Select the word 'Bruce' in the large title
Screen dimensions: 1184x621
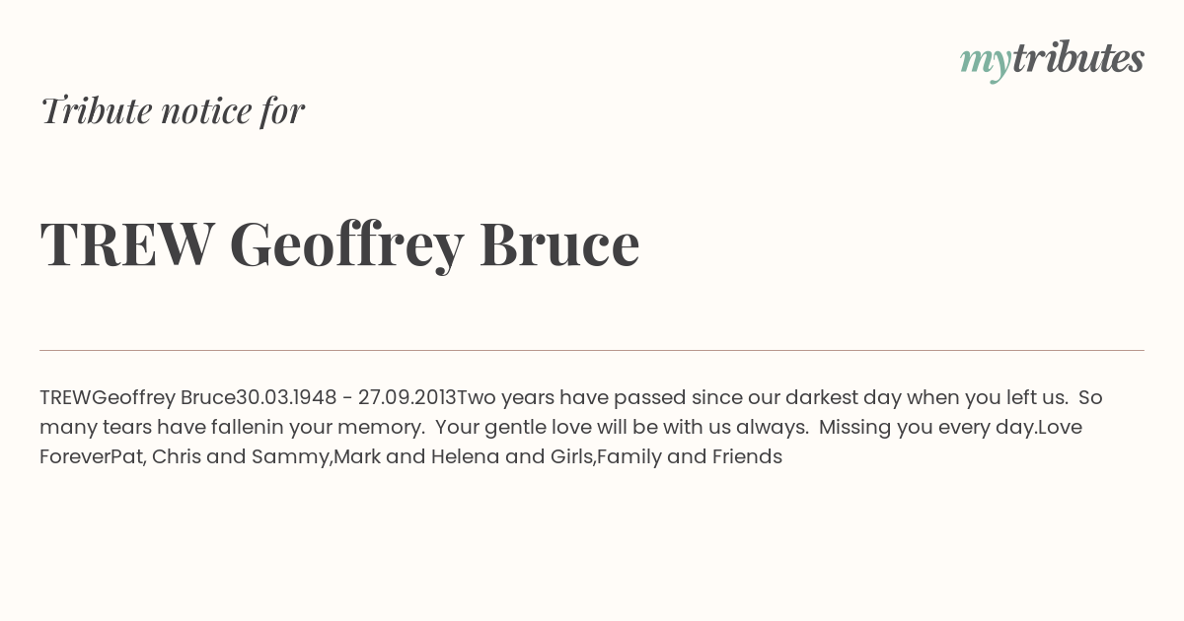click(559, 242)
